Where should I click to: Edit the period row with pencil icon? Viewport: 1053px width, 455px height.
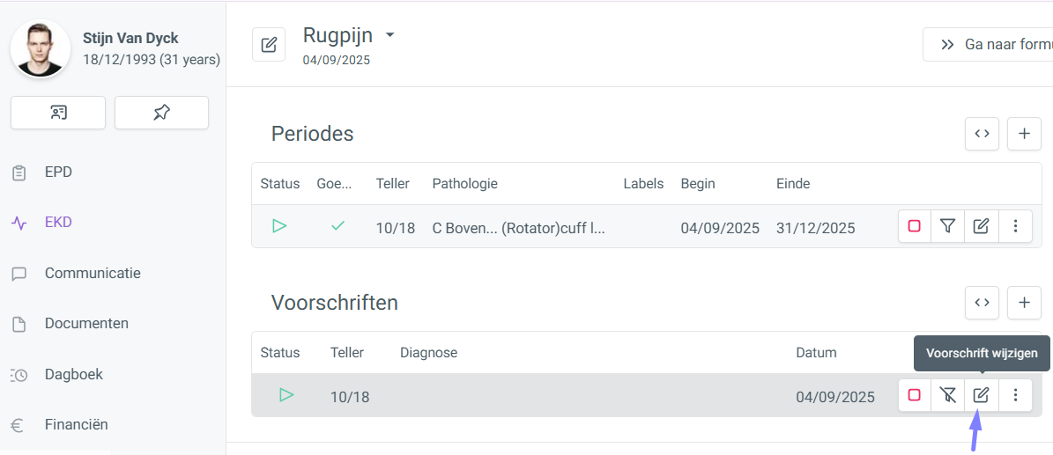pos(981,226)
